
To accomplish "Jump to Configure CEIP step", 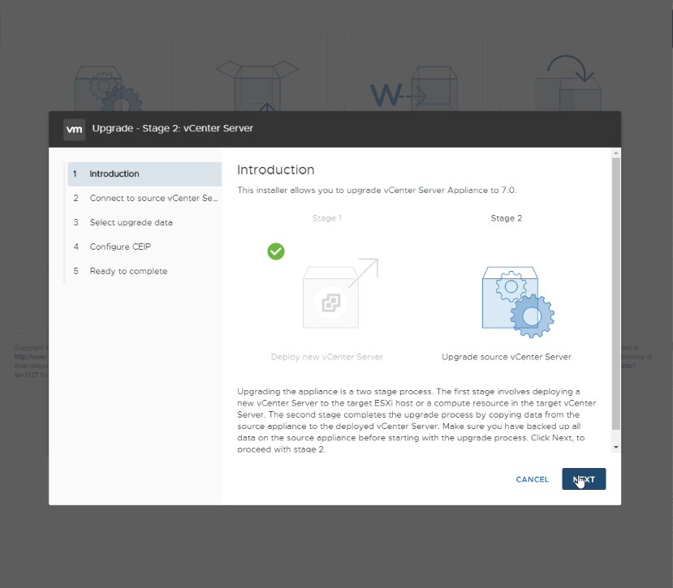I will 145,247.
